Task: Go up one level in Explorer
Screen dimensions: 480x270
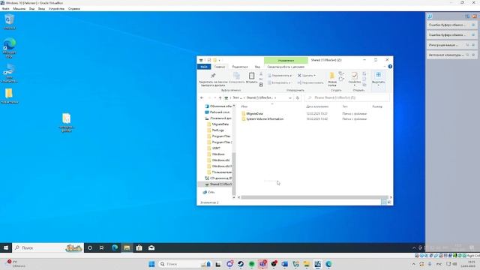Action: click(220, 97)
